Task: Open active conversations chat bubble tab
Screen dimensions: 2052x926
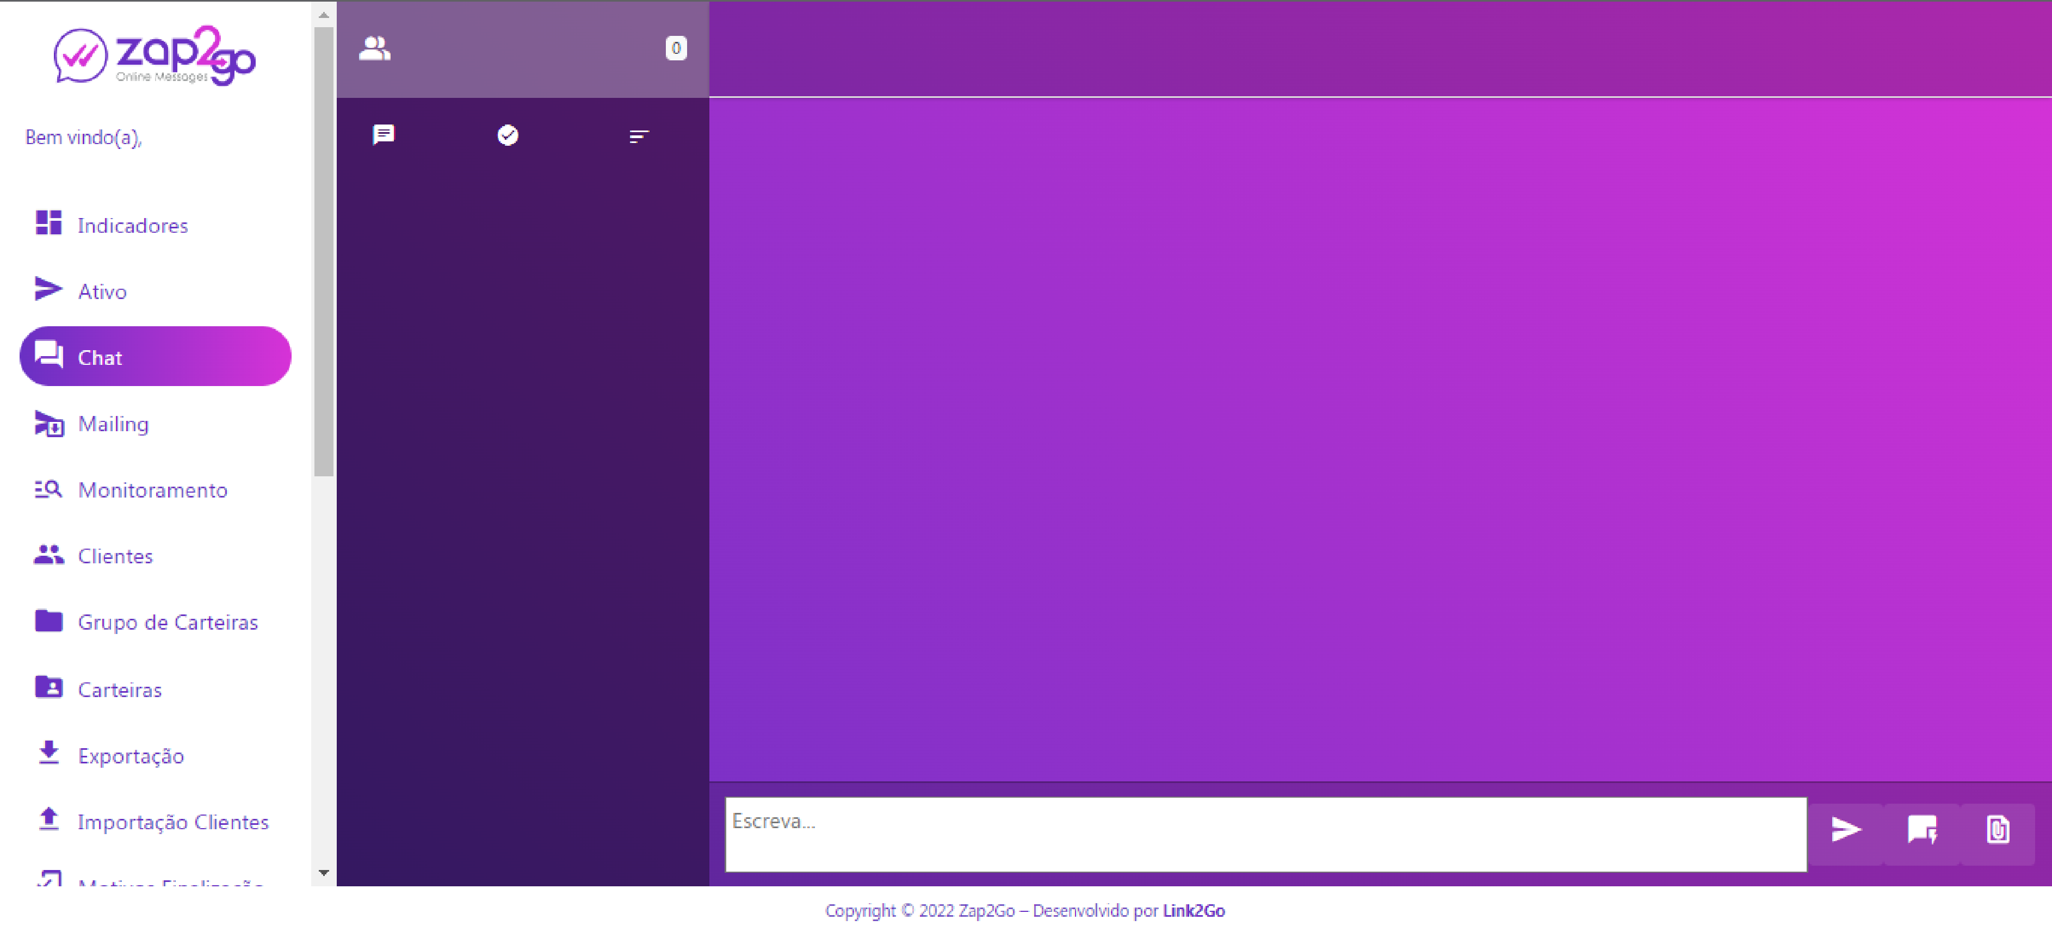Action: click(383, 134)
